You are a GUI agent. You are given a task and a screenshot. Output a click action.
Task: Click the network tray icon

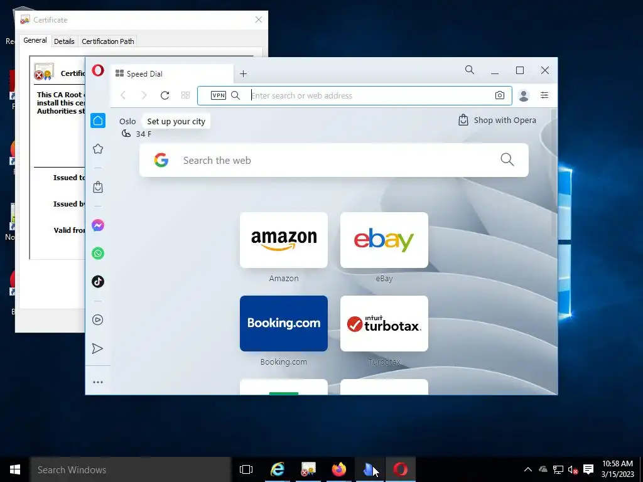point(558,469)
